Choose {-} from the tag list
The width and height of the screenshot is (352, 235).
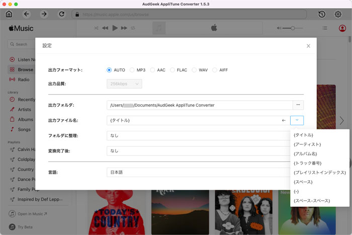(320, 191)
